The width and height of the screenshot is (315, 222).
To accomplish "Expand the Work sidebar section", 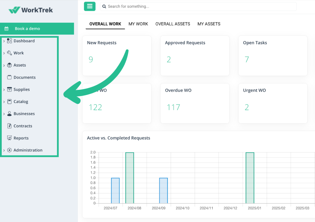I will [x=4, y=53].
